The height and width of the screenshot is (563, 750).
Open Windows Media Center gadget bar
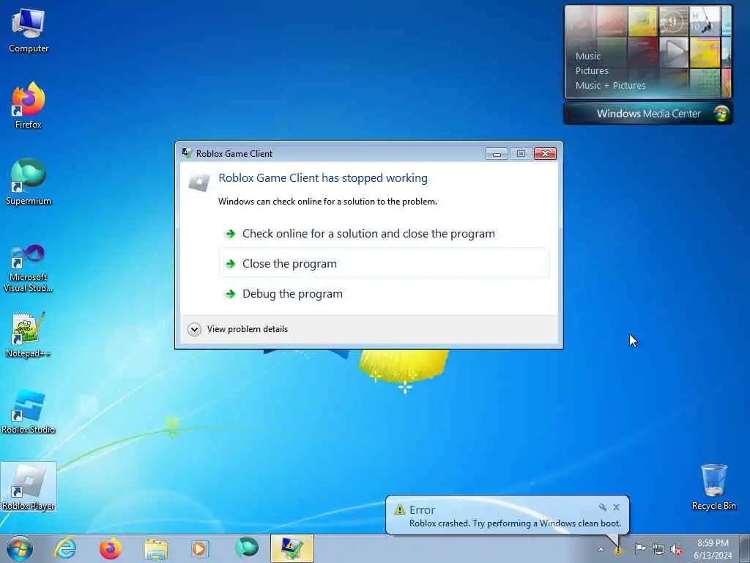(x=648, y=114)
